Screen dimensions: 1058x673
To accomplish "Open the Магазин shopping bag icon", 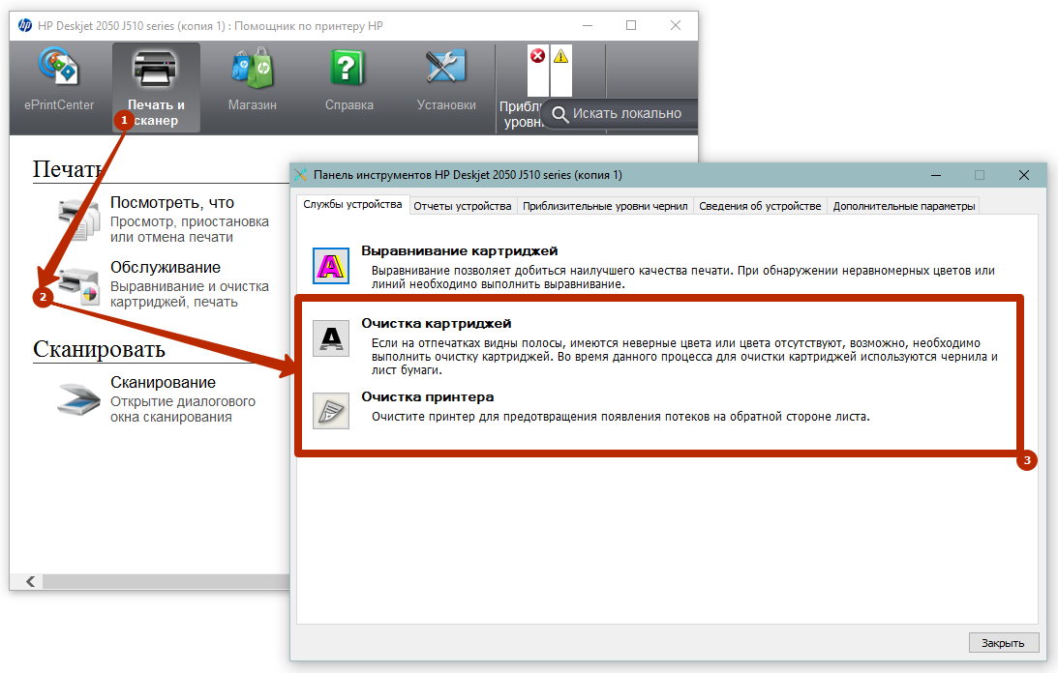I will 253,70.
